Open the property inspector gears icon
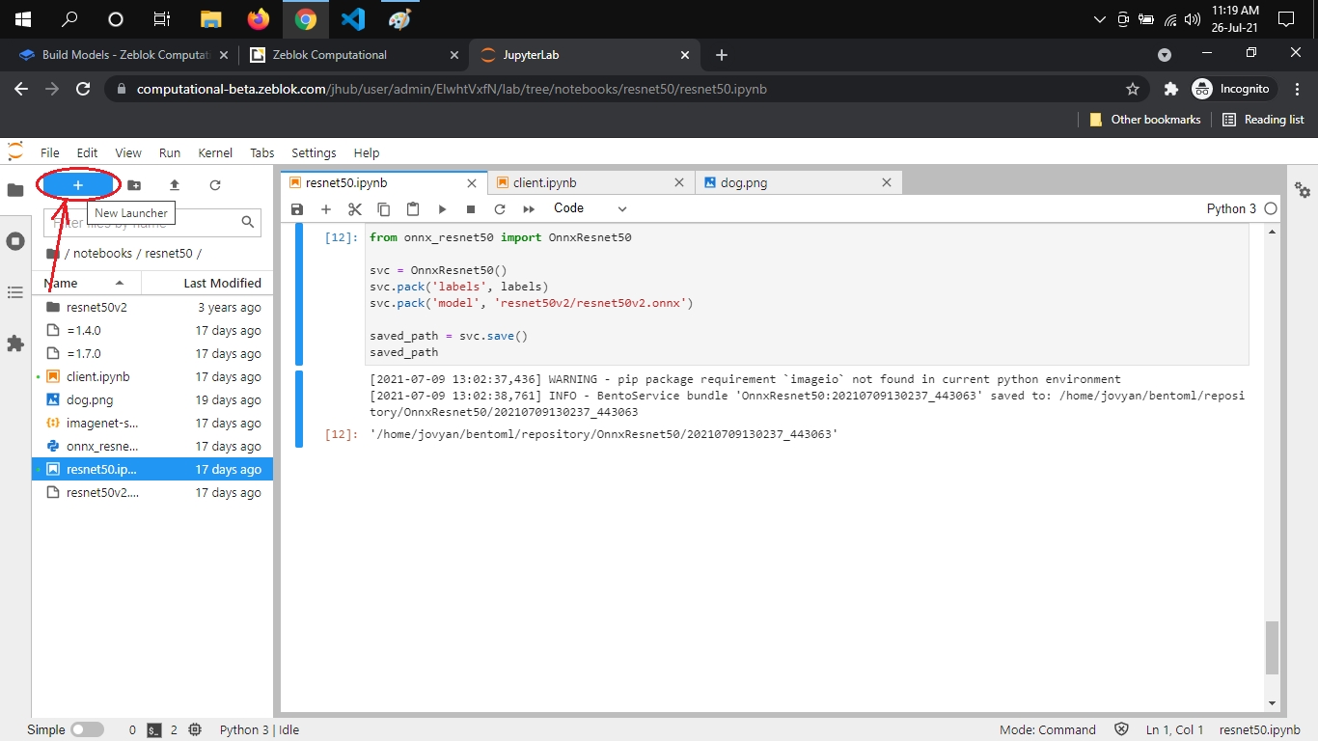Image resolution: width=1318 pixels, height=741 pixels. (1303, 190)
